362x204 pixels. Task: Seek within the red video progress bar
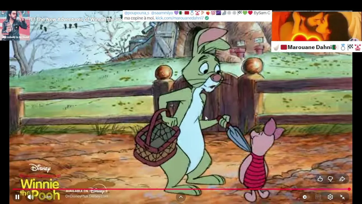[181, 189]
